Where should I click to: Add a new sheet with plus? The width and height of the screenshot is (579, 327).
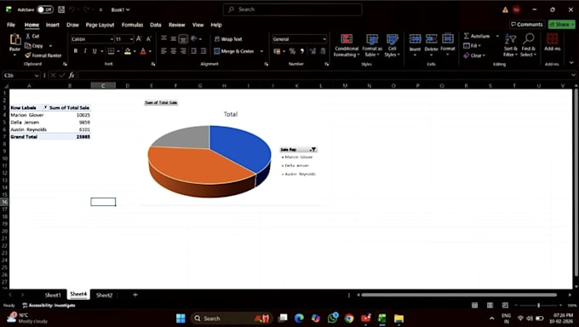135,295
